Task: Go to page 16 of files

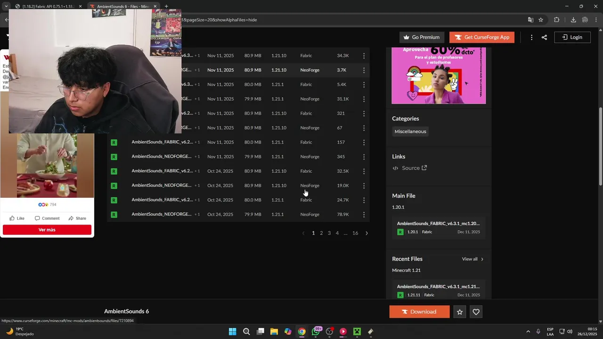Action: click(x=355, y=233)
